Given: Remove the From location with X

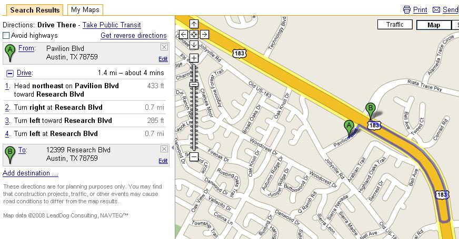Looking at the screenshot, I should click(x=164, y=47).
